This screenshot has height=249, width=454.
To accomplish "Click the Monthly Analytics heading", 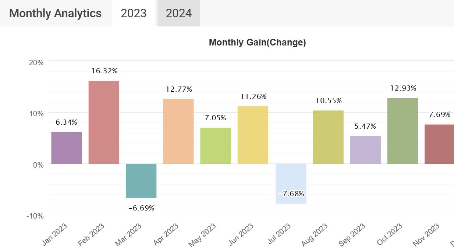I will point(55,13).
